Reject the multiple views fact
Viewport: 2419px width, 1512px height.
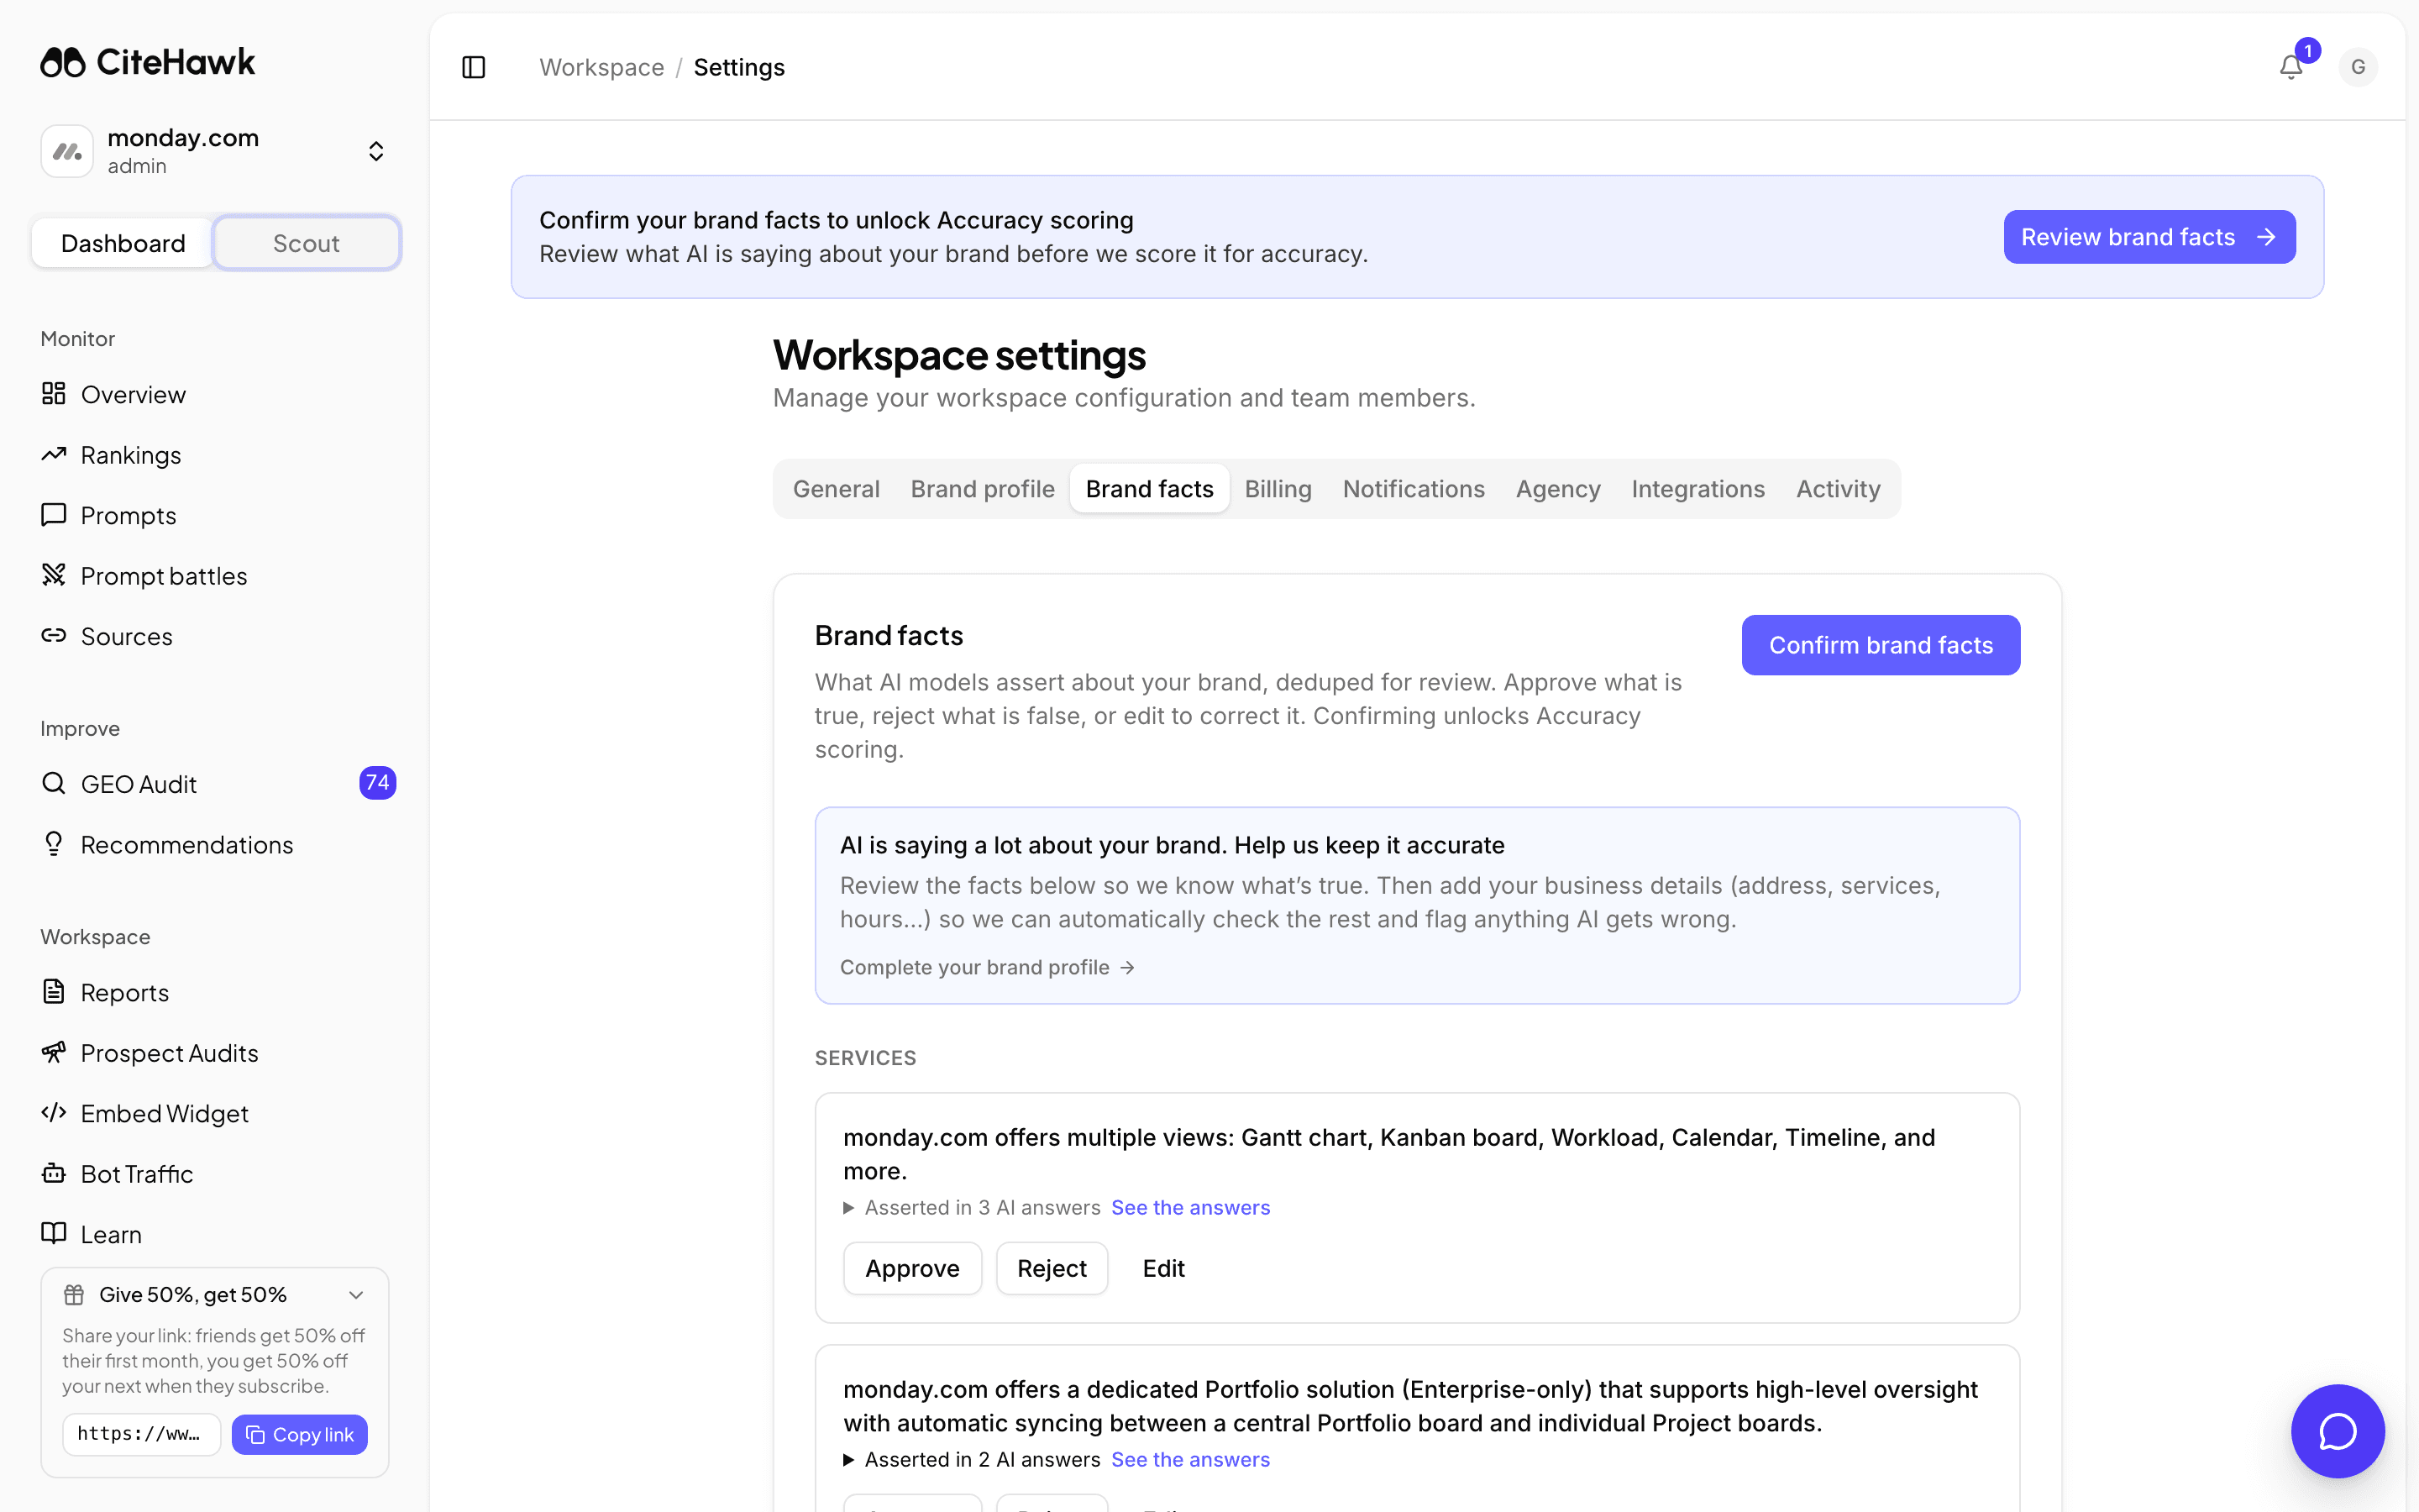(1052, 1268)
